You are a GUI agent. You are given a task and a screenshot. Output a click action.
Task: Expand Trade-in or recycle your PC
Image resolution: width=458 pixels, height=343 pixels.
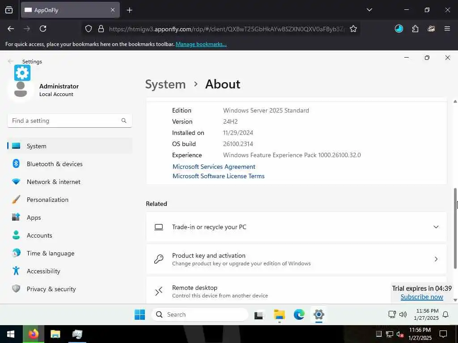point(296,227)
